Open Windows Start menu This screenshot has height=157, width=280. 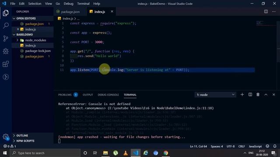[x=5, y=153]
